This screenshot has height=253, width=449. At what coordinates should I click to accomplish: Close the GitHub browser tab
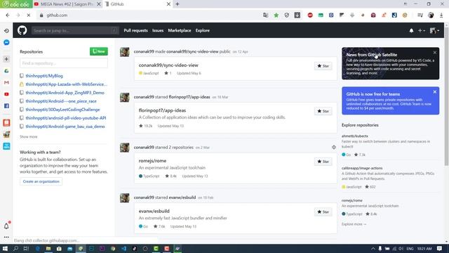(x=168, y=4)
